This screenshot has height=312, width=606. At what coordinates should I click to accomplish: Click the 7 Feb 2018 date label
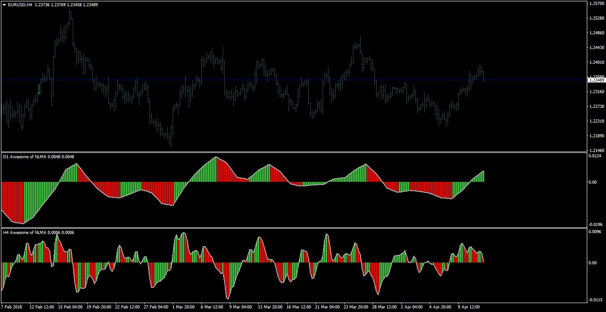coord(11,307)
